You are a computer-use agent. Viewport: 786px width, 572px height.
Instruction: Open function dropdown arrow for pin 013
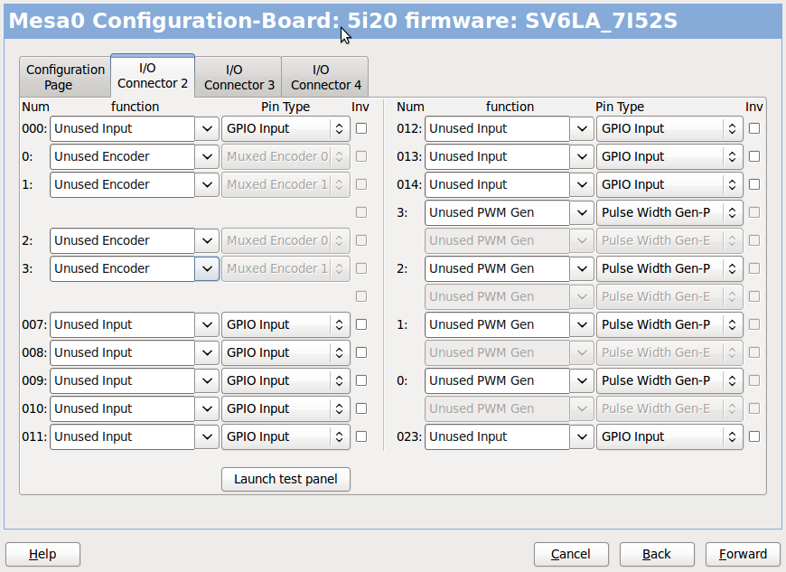coord(582,157)
